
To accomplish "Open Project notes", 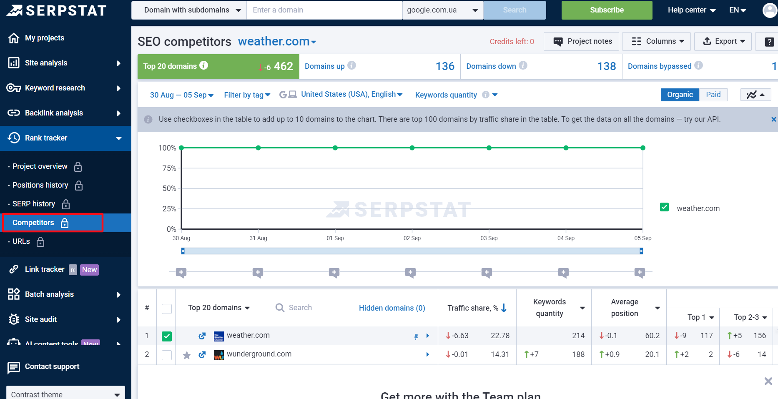I will (582, 42).
